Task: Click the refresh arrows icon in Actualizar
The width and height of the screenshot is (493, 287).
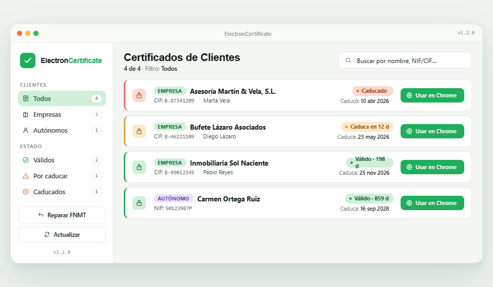Action: pos(47,235)
